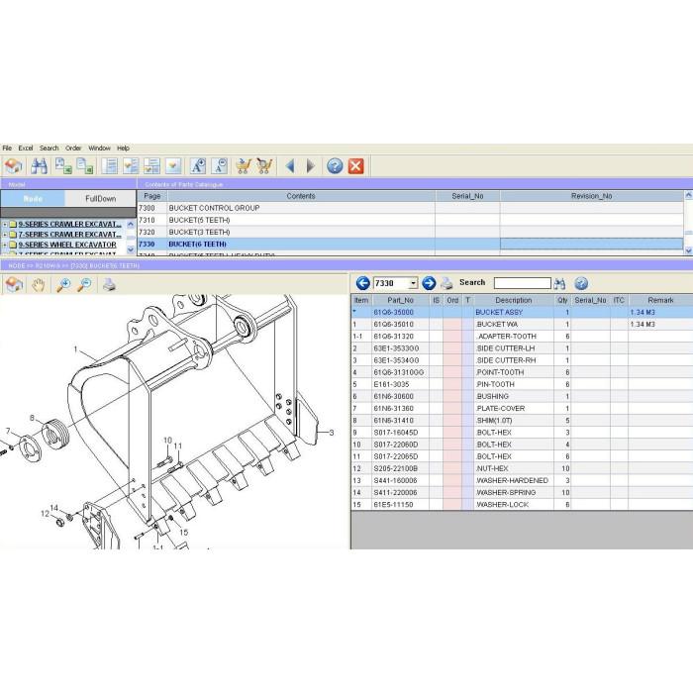Click the Excel export icon beside the binoculars
Image resolution: width=693 pixels, height=693 pixels.
63,166
